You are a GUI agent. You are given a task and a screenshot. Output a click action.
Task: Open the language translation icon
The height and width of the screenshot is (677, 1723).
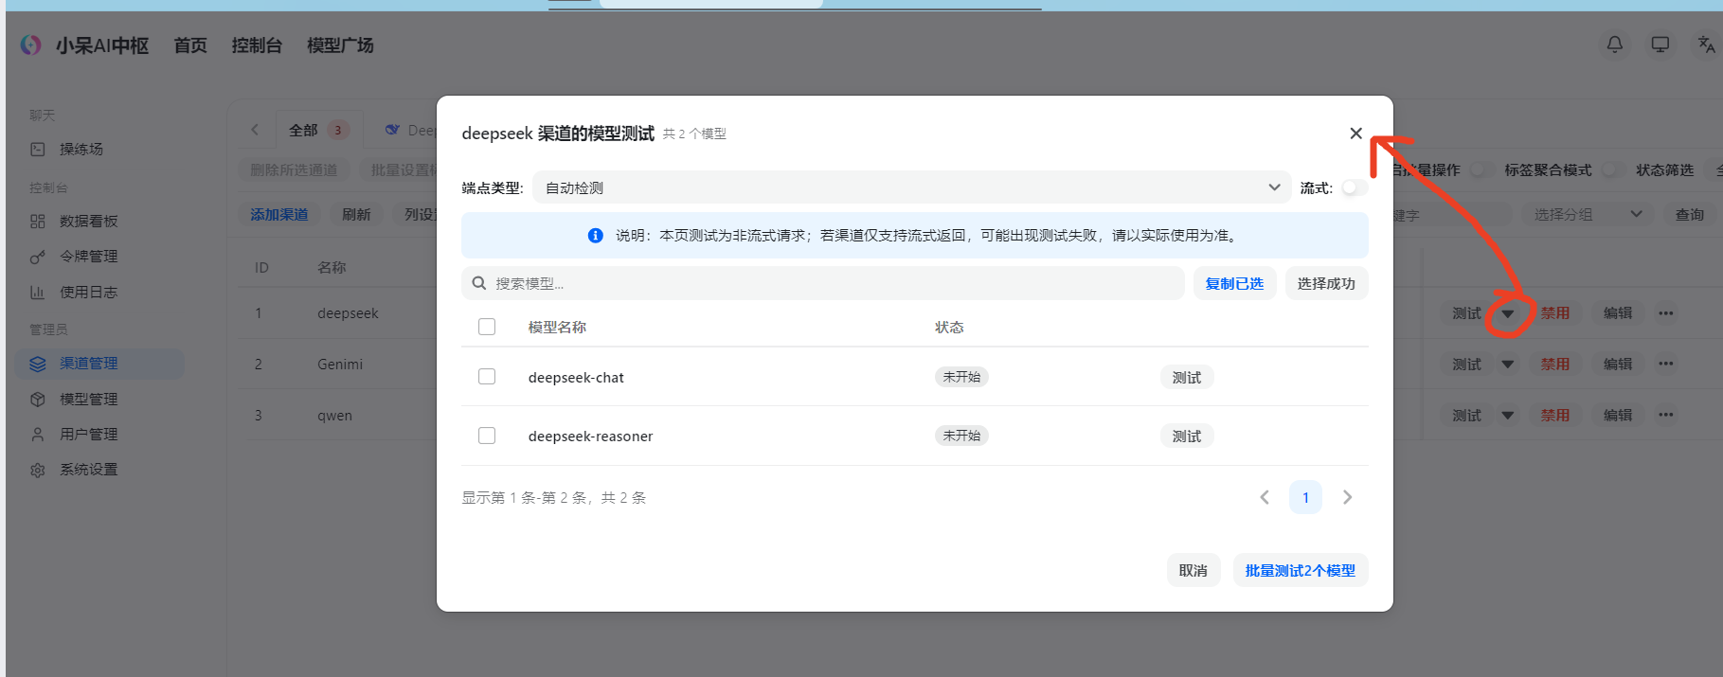point(1706,45)
